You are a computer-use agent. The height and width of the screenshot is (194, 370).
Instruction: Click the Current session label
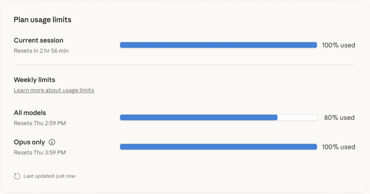(x=38, y=40)
